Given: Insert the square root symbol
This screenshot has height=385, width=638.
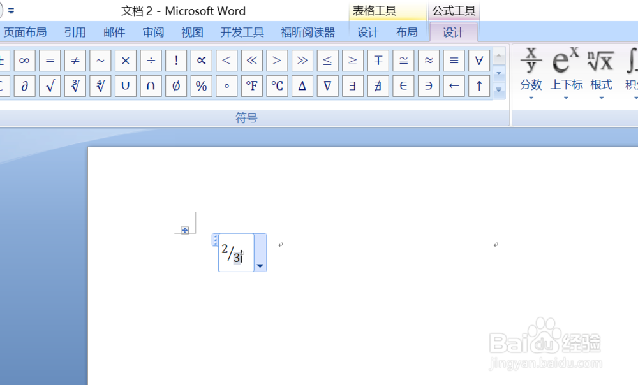Looking at the screenshot, I should pyautogui.click(x=50, y=85).
